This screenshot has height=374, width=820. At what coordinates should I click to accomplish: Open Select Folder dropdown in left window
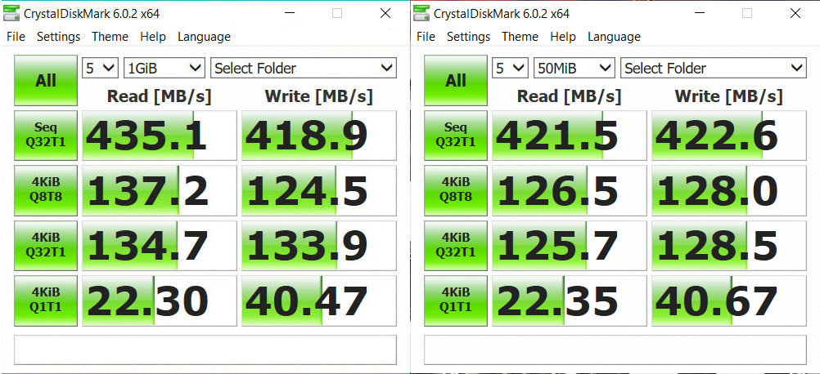pos(304,68)
